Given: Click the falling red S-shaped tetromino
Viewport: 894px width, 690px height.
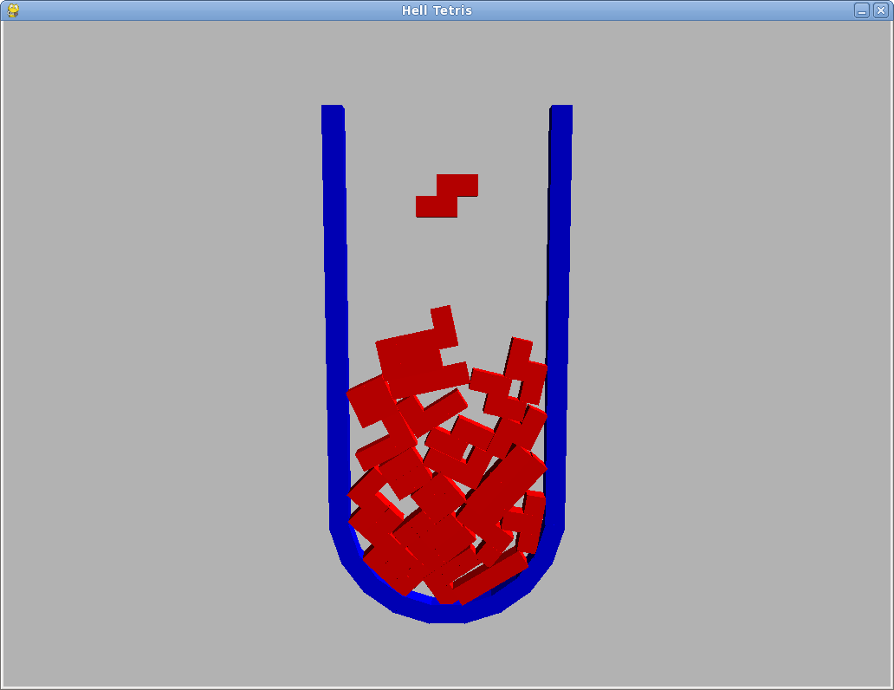Looking at the screenshot, I should pos(446,196).
